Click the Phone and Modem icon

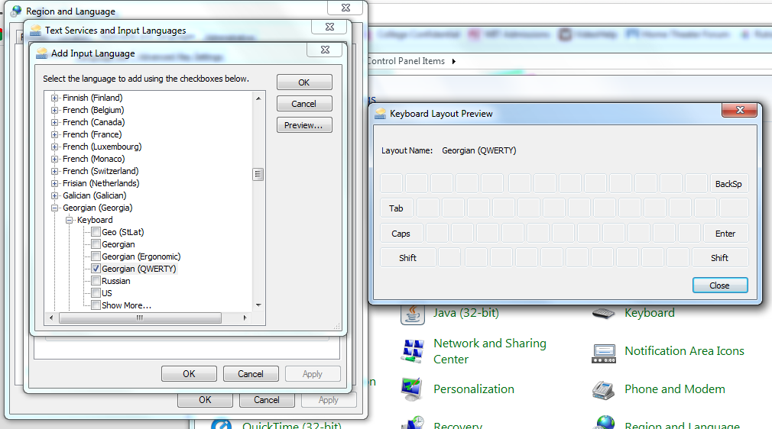[x=603, y=390]
